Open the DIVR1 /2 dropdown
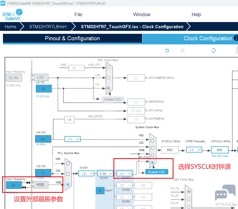238x209 pixels. 124,197
